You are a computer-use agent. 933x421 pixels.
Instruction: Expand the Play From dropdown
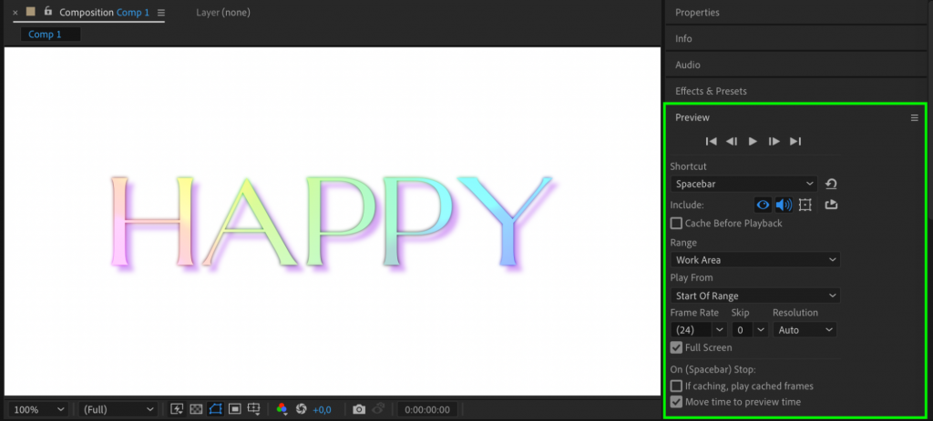point(754,296)
